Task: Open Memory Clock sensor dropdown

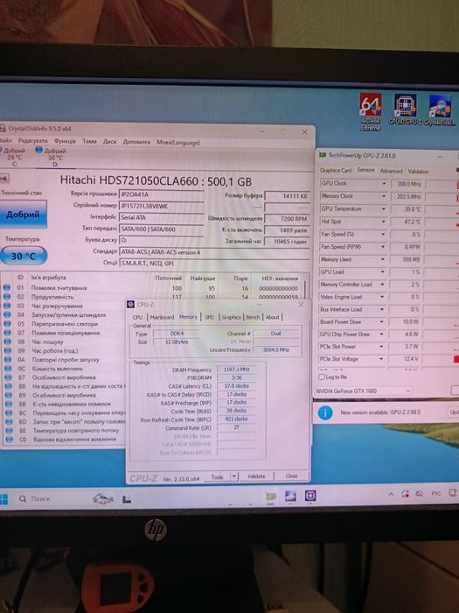Action: point(384,196)
